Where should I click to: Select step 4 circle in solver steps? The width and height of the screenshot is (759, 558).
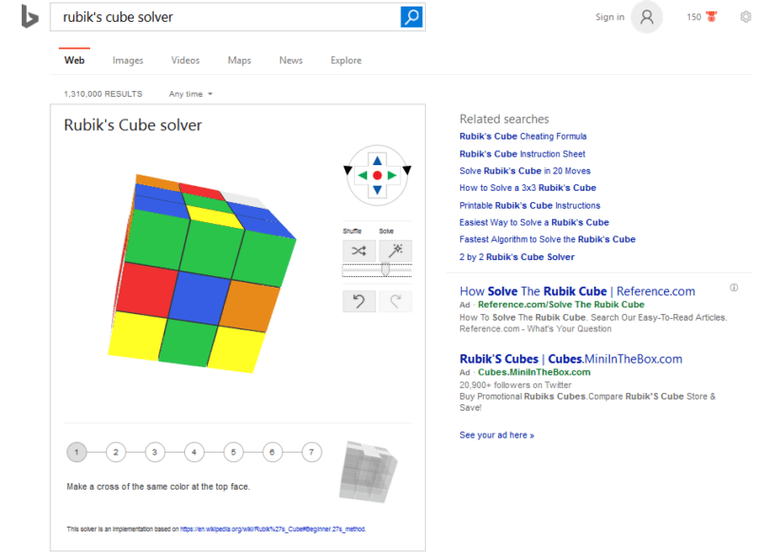tap(194, 452)
